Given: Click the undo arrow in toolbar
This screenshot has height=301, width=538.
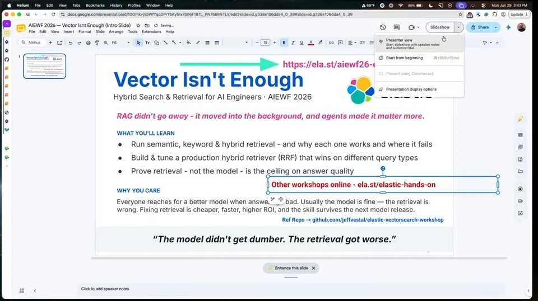Looking at the screenshot, I should pyautogui.click(x=71, y=43).
